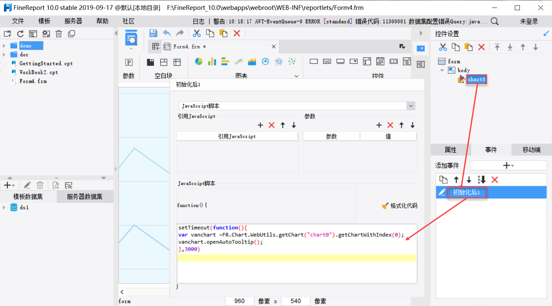552x306 pixels.
Task: Click inside the JavaScript code editor
Action: point(297,253)
